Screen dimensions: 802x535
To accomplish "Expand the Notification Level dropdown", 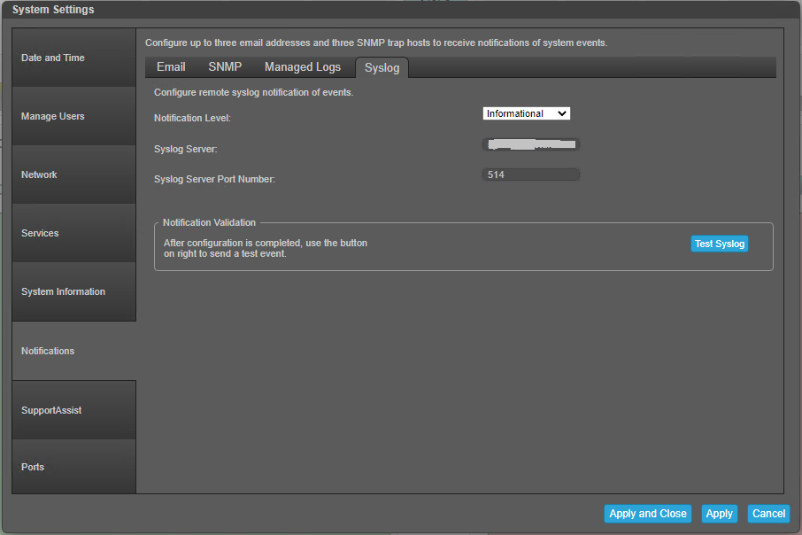I will coord(527,113).
